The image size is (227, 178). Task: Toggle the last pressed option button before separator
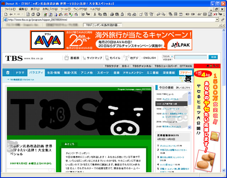pos(76,14)
